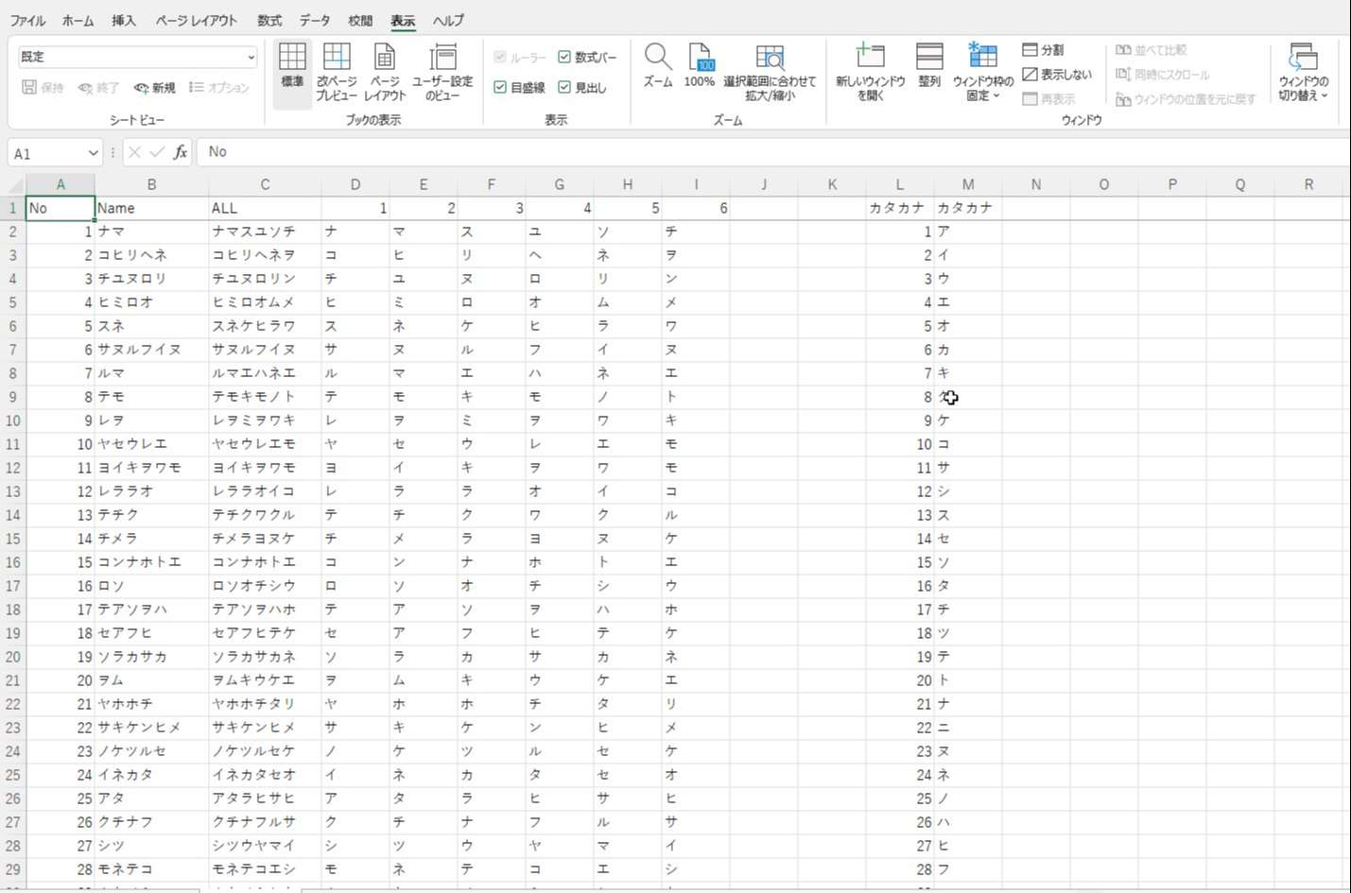1351x893 pixels.
Task: Select cell C16 containing コンナホトエシ
Action: point(265,562)
